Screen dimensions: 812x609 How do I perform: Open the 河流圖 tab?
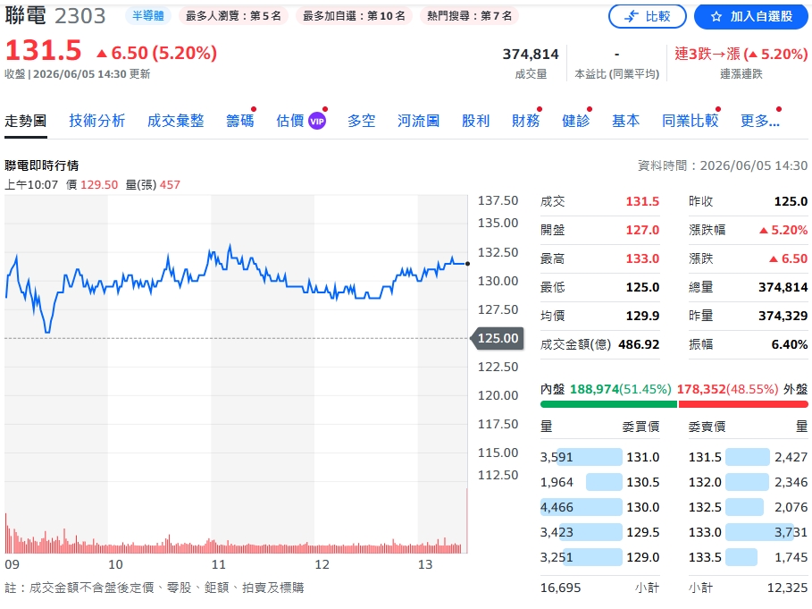418,121
